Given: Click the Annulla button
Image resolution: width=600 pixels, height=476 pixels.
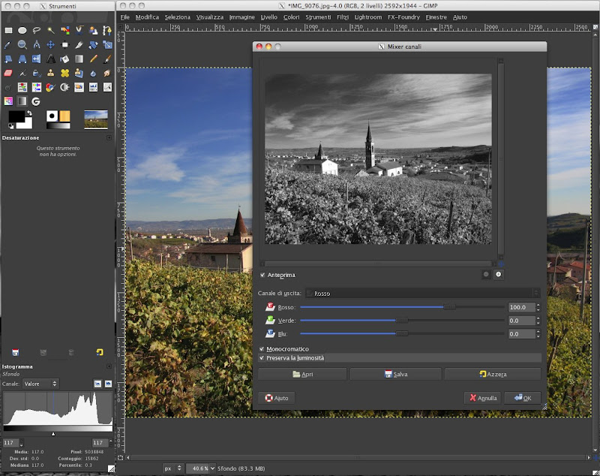Looking at the screenshot, I should 482,398.
